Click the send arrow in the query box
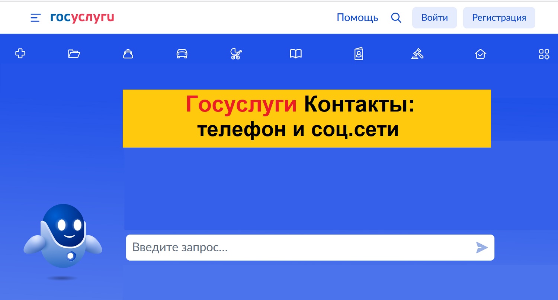This screenshot has height=300, width=558. [x=482, y=248]
